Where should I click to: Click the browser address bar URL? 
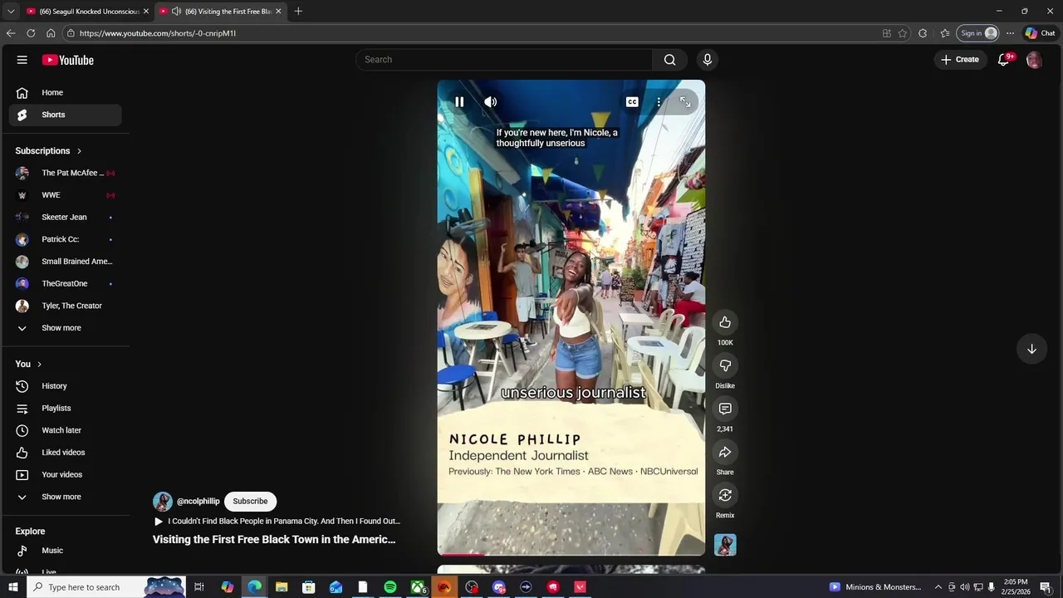[158, 33]
